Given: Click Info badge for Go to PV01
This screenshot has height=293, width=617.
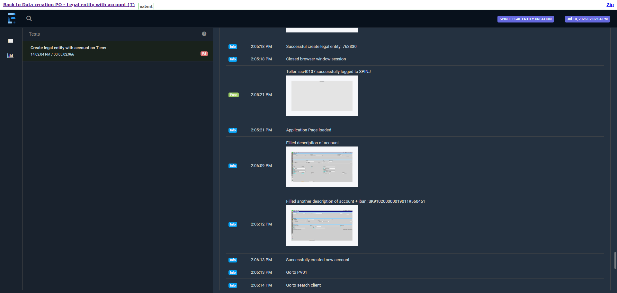Looking at the screenshot, I should pyautogui.click(x=233, y=272).
